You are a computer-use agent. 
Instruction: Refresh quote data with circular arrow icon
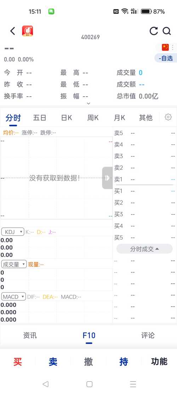pos(154,31)
